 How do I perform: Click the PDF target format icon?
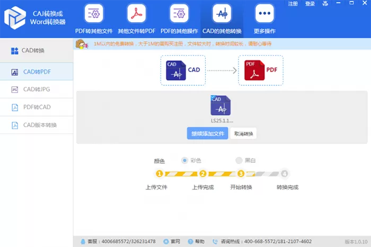[x=254, y=70]
